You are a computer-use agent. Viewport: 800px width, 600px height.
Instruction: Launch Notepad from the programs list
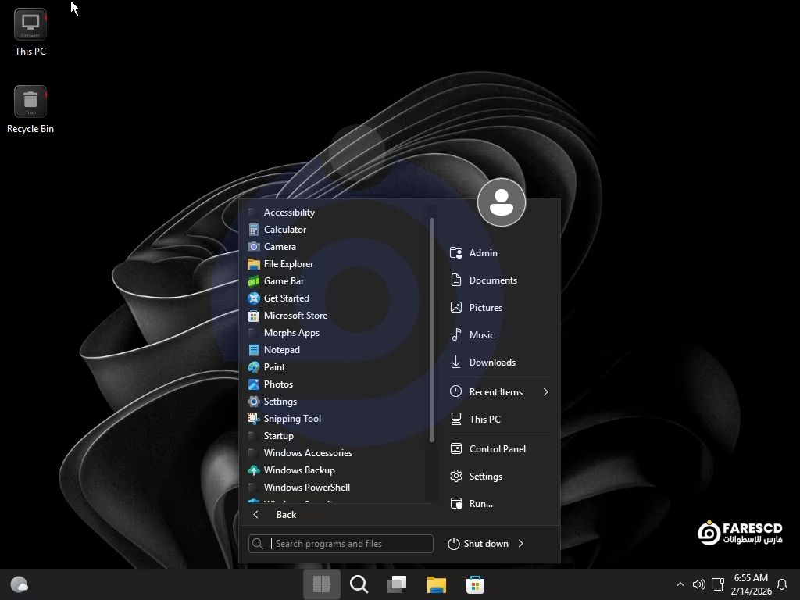281,350
